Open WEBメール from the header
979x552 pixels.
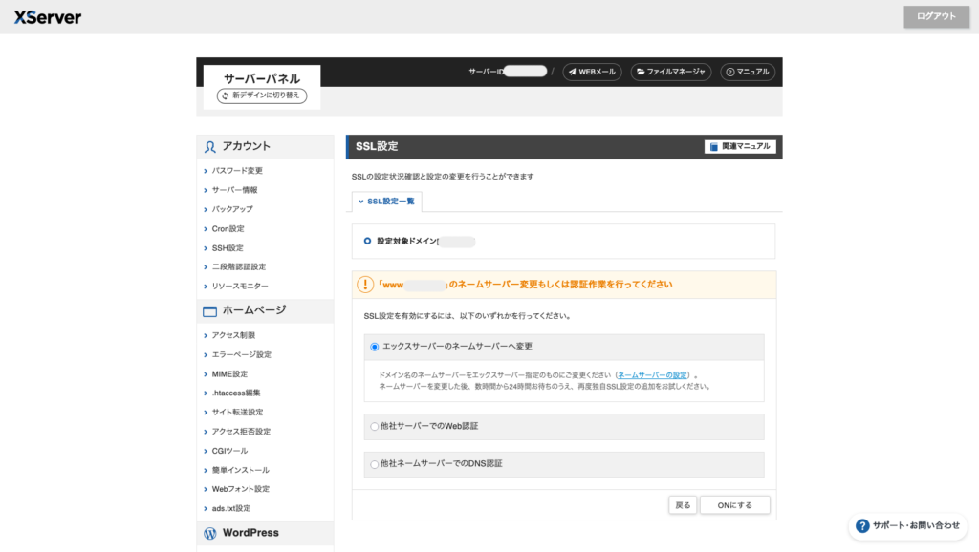[592, 72]
